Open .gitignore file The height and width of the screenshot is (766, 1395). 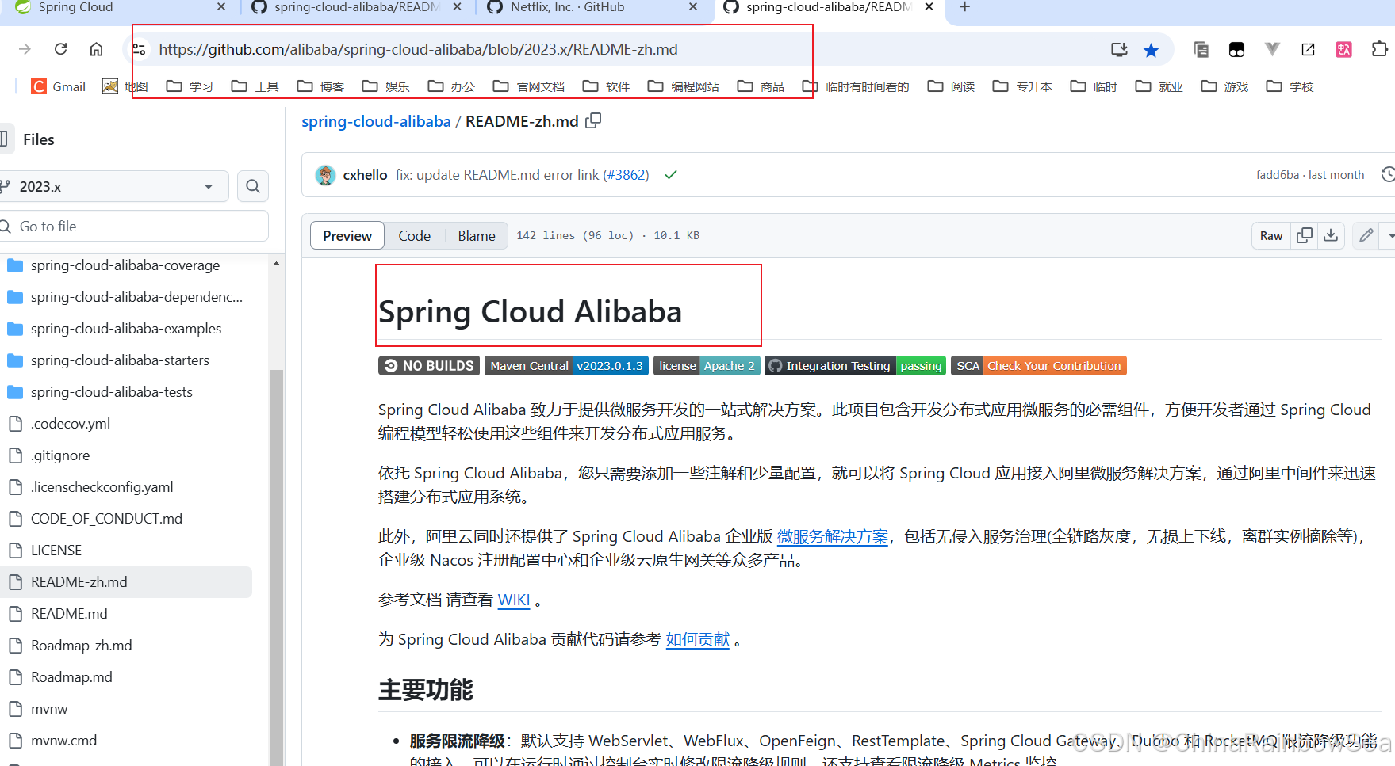coord(60,455)
